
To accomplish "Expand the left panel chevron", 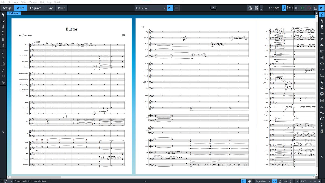I will point(3,132).
